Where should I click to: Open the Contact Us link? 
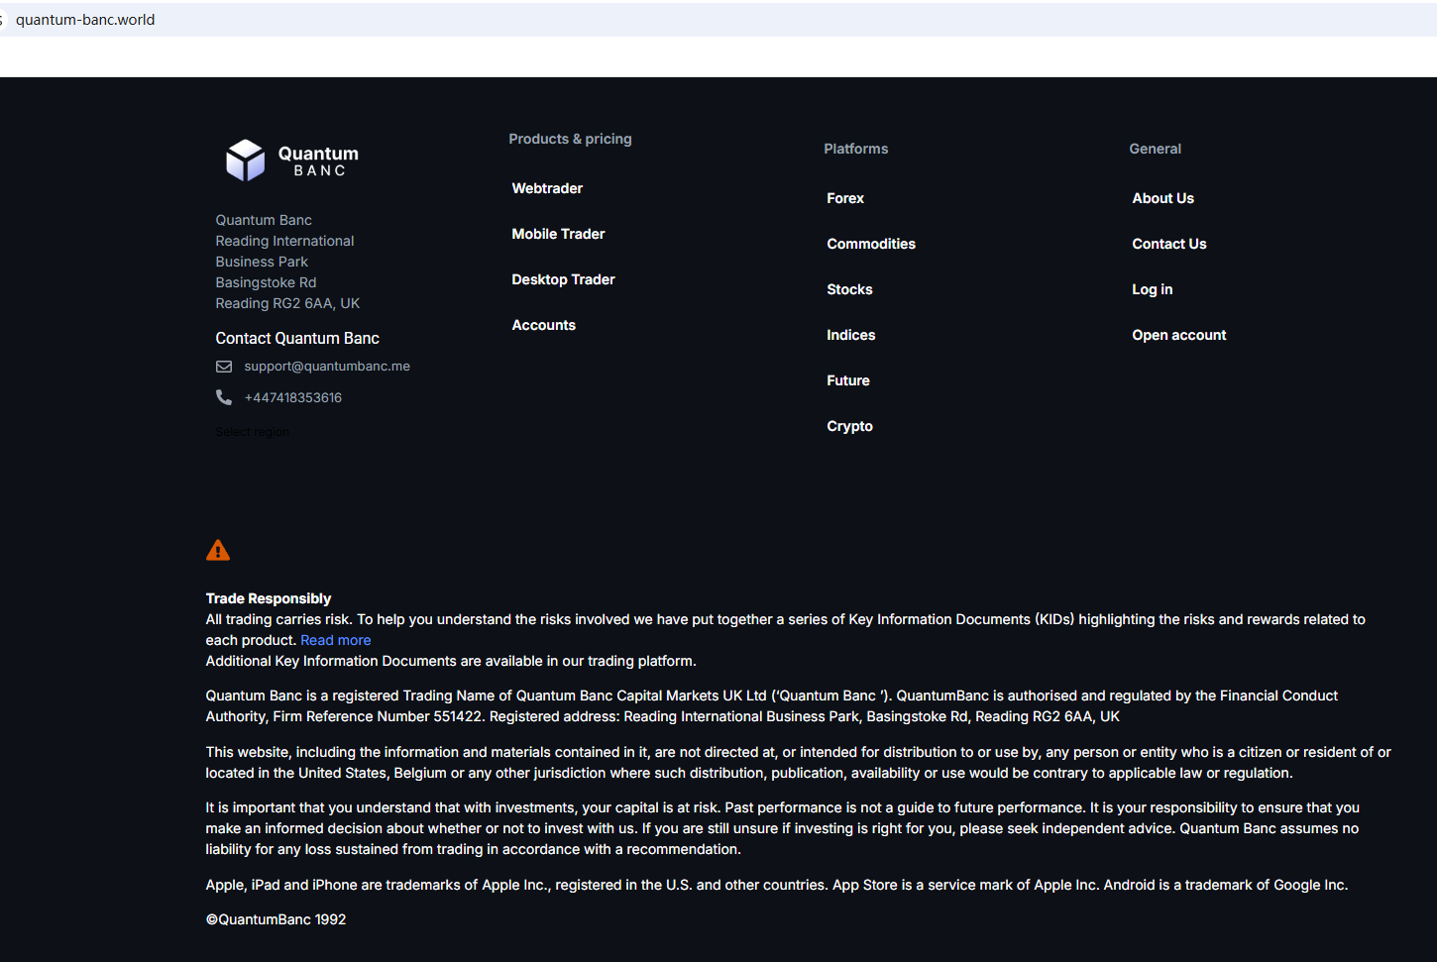(x=1169, y=244)
